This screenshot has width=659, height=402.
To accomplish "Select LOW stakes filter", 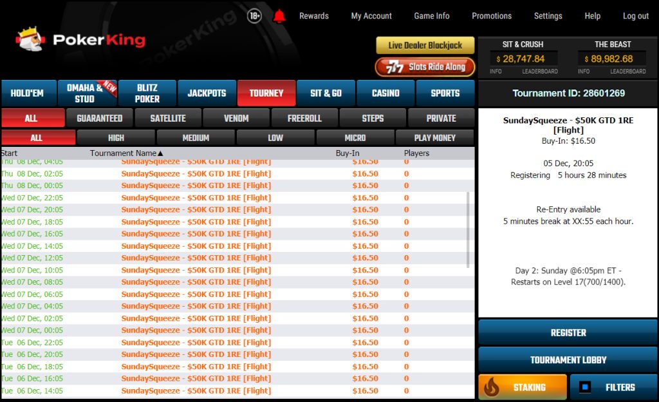I will tap(275, 137).
